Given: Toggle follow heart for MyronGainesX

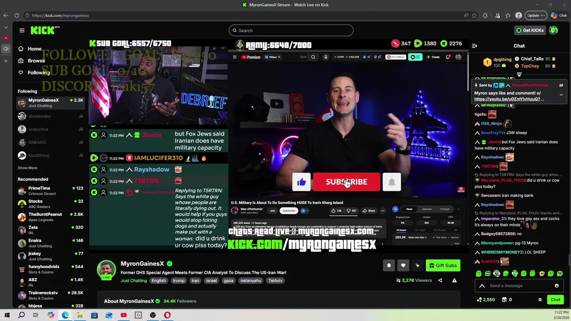Looking at the screenshot, I should (403, 266).
